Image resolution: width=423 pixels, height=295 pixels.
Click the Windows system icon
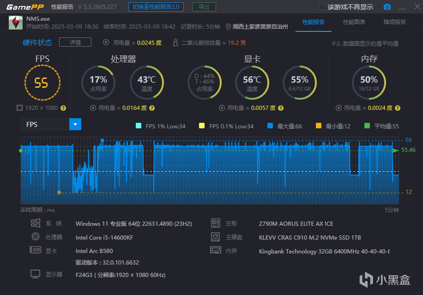click(x=36, y=223)
